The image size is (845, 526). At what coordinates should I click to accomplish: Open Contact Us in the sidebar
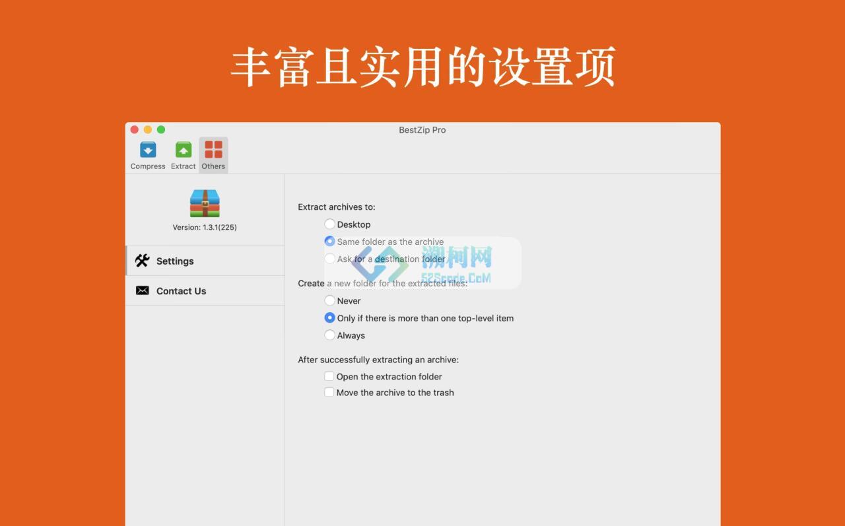205,290
